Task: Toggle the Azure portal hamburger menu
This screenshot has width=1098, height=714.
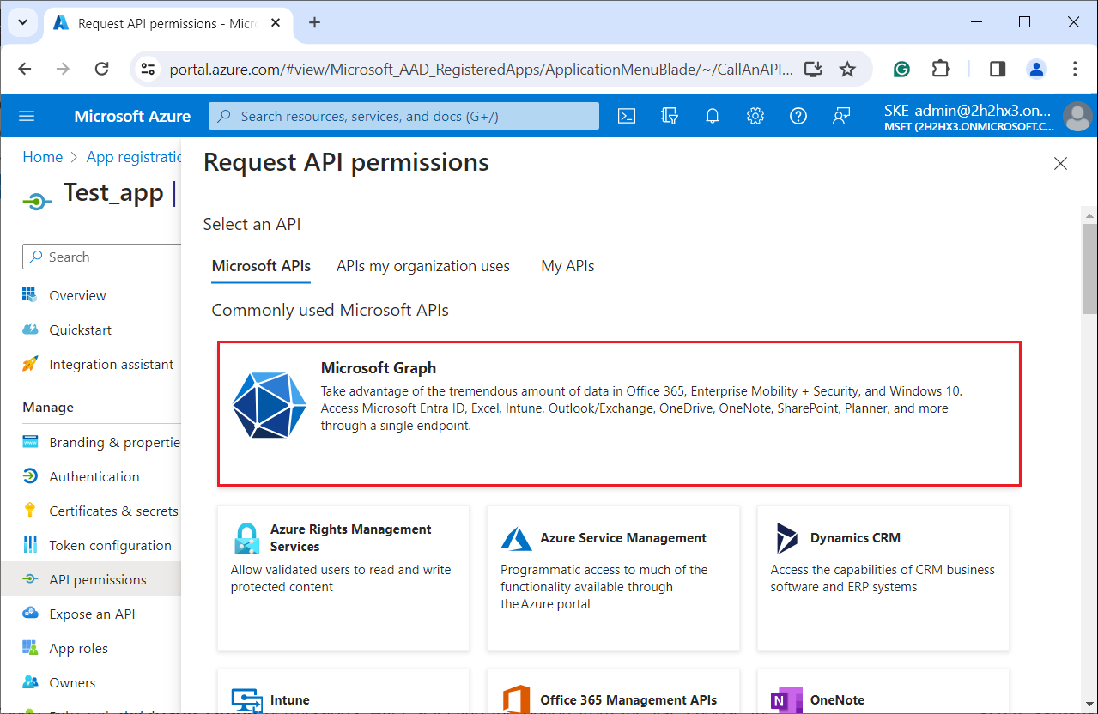Action: 27,116
